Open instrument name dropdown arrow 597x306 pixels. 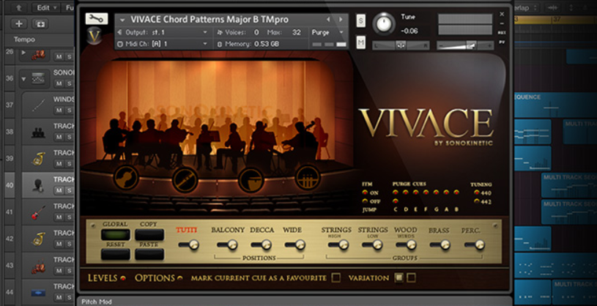(122, 20)
